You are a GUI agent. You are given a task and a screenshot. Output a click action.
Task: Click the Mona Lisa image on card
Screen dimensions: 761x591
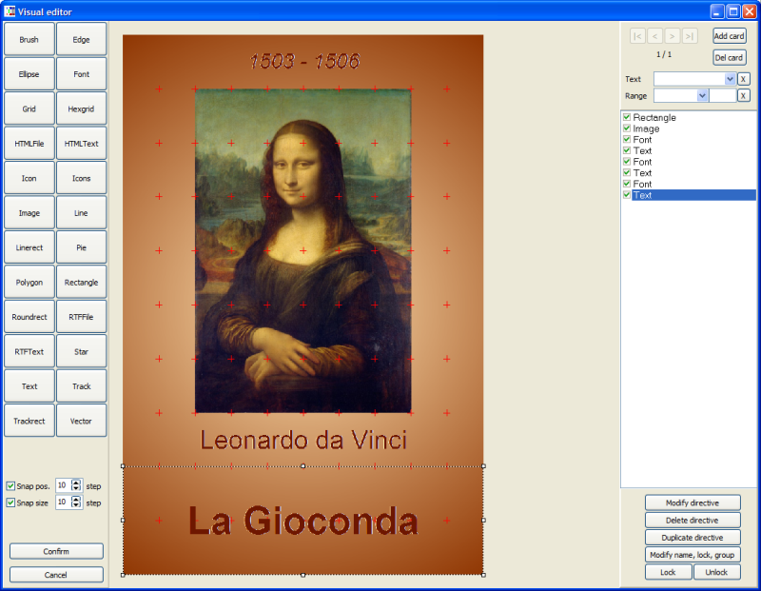[x=302, y=250]
